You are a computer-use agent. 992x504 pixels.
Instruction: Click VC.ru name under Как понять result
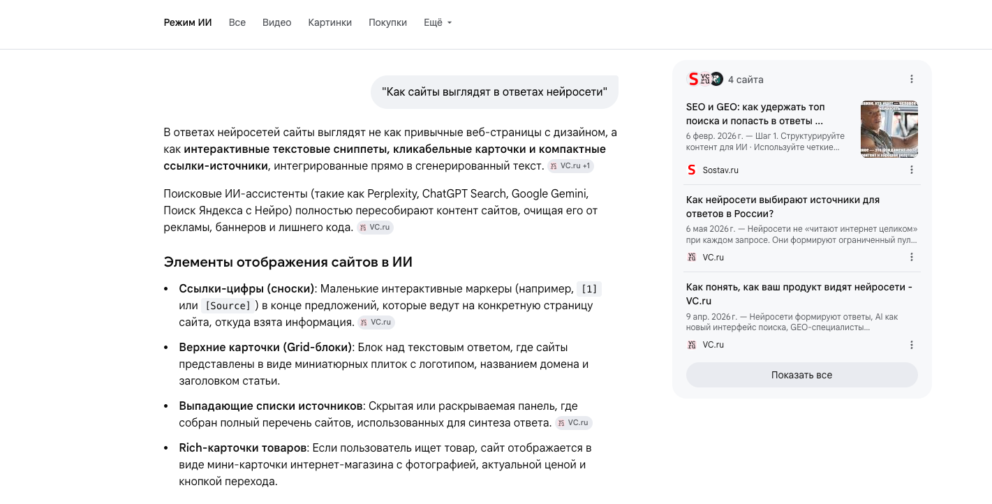713,345
